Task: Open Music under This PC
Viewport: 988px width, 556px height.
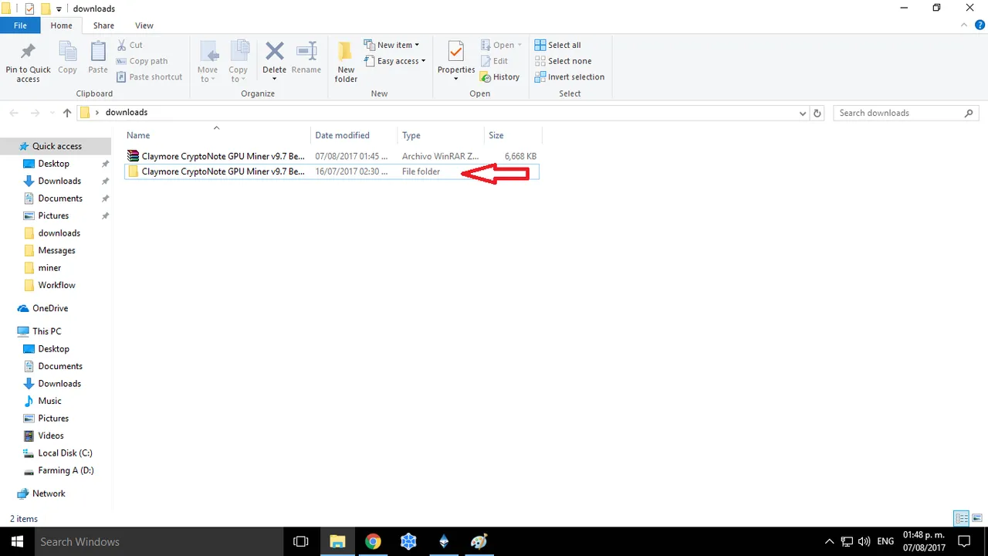Action: pyautogui.click(x=49, y=401)
